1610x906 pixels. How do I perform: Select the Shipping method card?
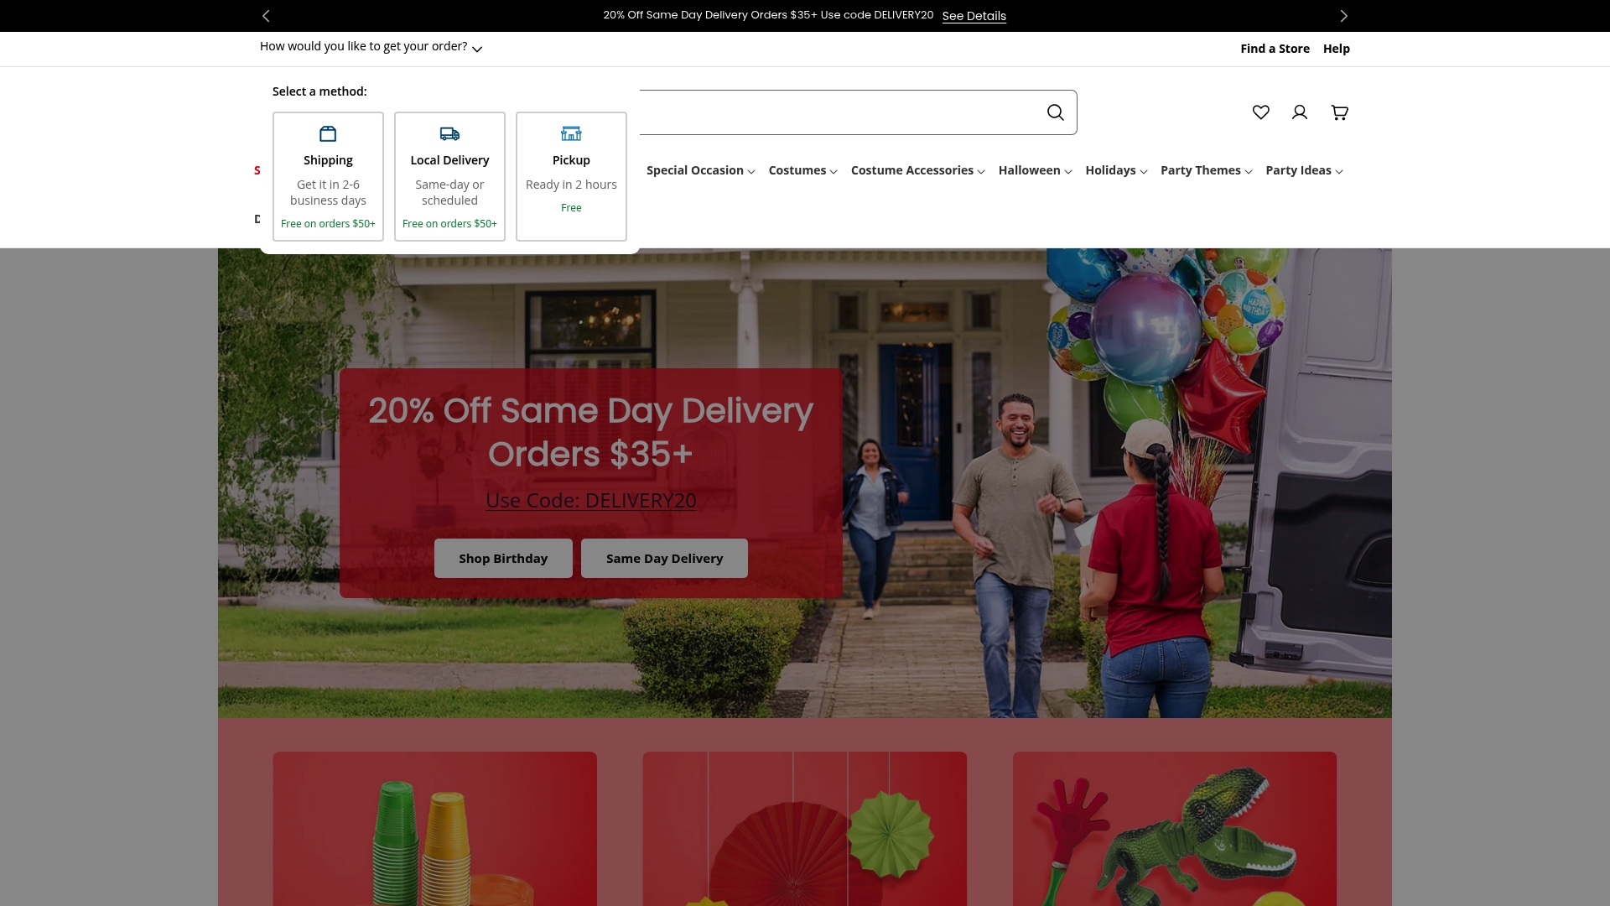[328, 176]
